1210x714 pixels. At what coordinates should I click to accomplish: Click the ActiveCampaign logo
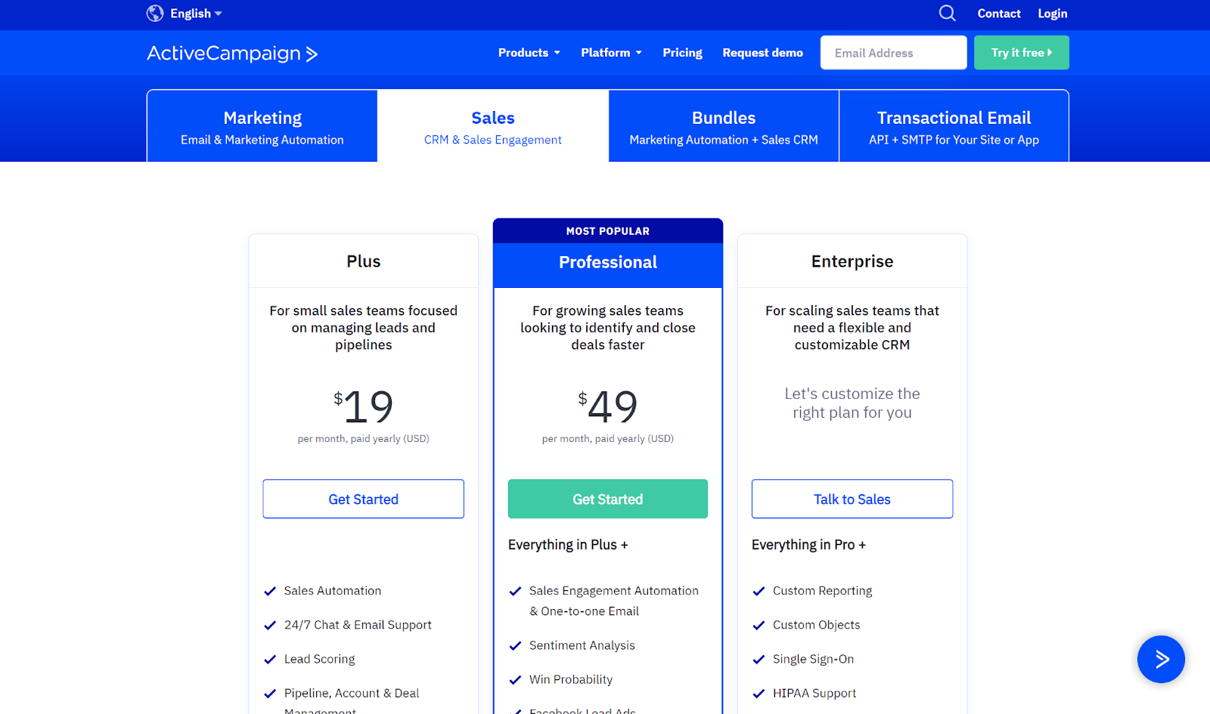[232, 53]
